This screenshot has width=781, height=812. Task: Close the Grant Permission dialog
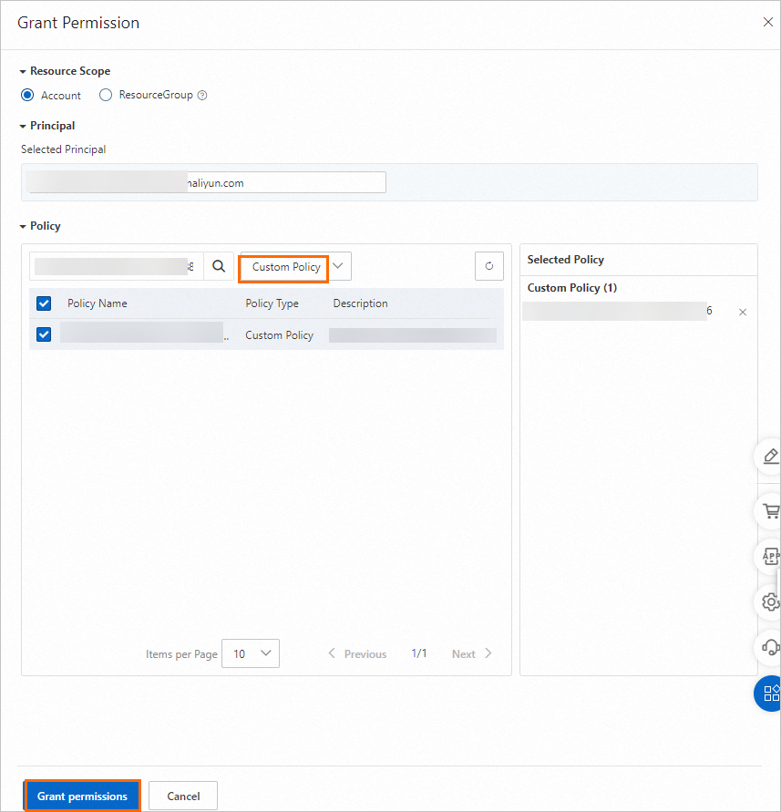767,22
